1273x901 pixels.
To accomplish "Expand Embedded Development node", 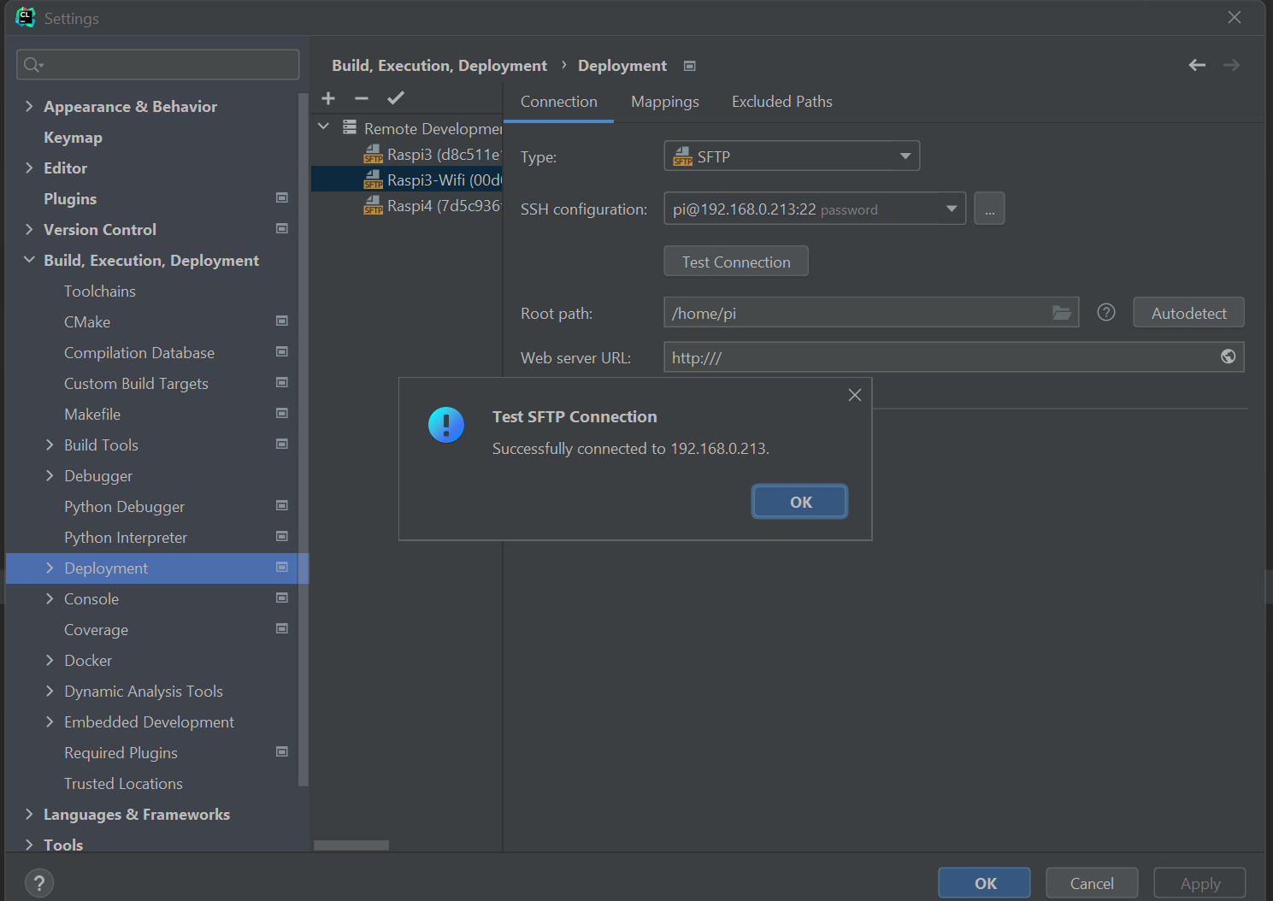I will (x=50, y=721).
